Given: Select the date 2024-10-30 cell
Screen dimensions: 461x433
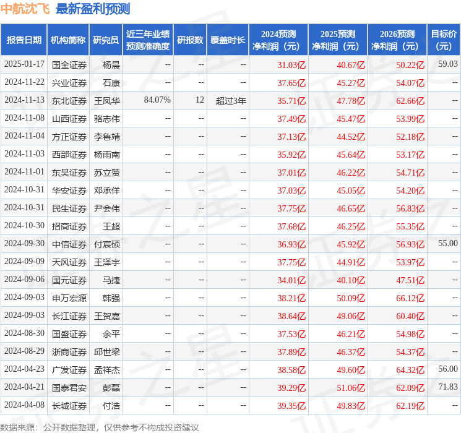Looking at the screenshot, I should 24,226.
